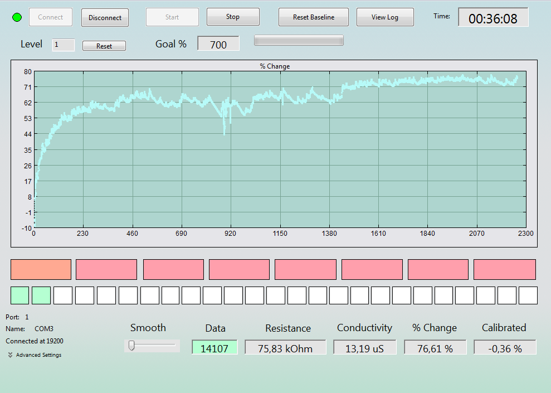Click the "Connected at 19200" status text
Image resolution: width=551 pixels, height=393 pixels.
coord(35,341)
